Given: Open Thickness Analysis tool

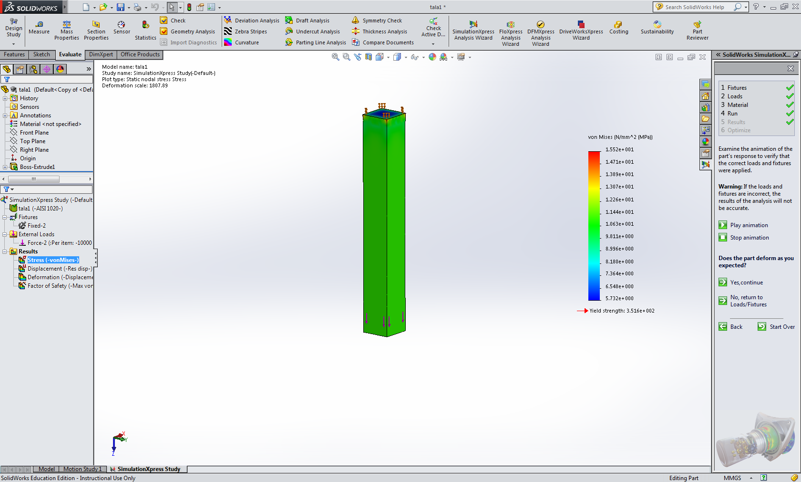Looking at the screenshot, I should coord(380,31).
